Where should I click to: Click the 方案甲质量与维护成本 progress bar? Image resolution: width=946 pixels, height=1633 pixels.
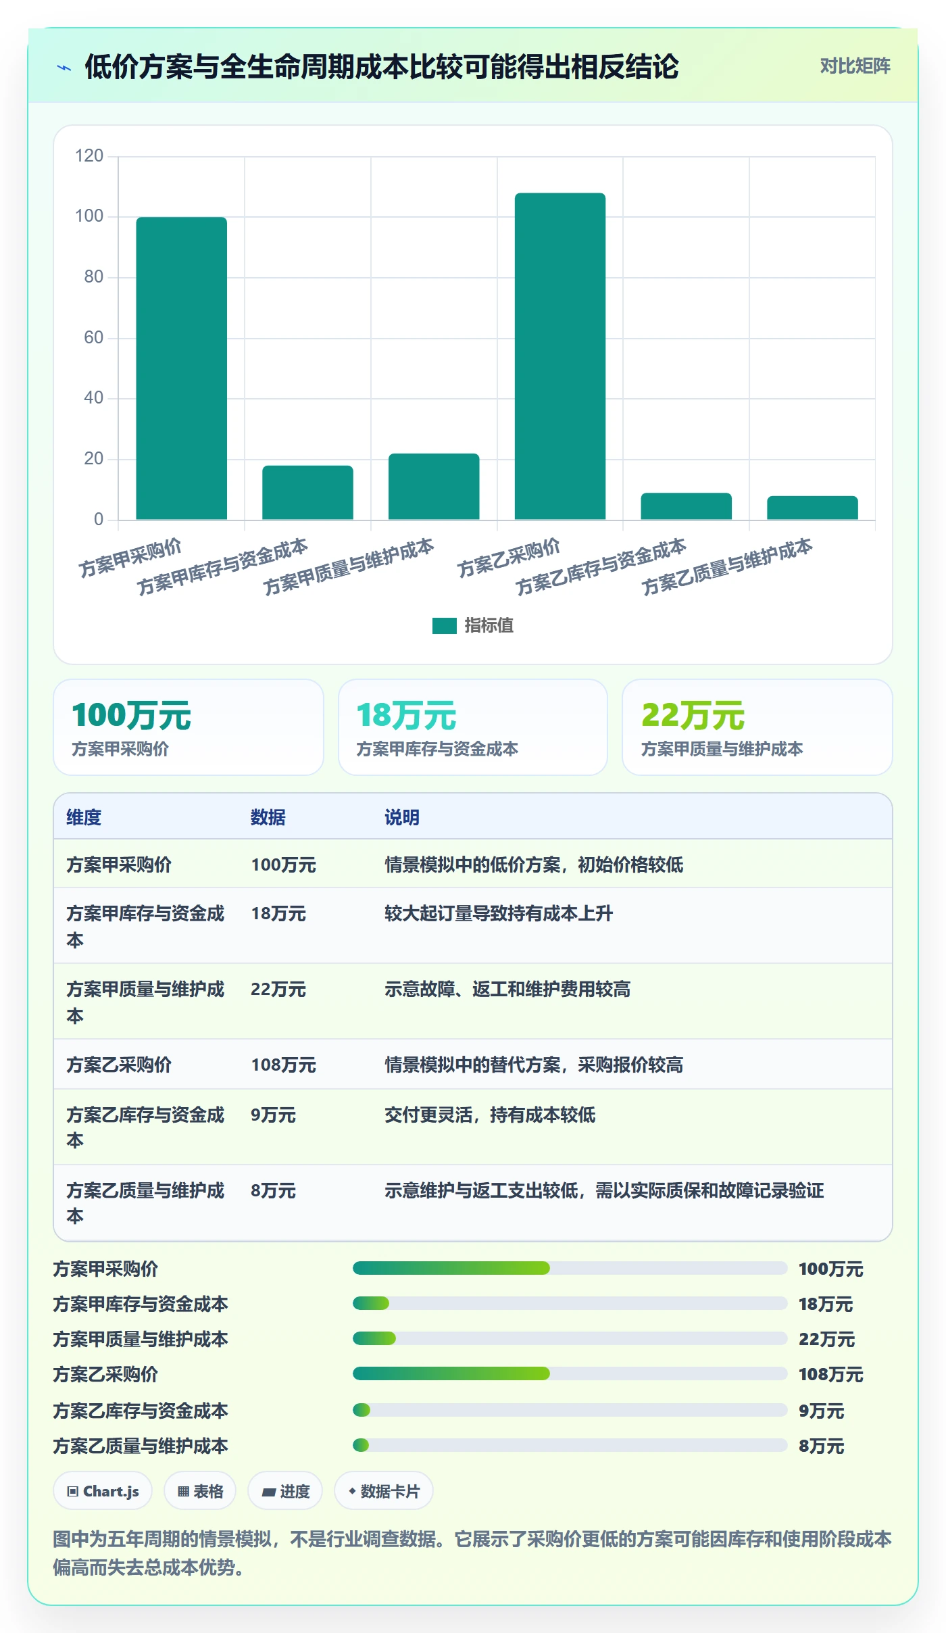[x=570, y=1338]
